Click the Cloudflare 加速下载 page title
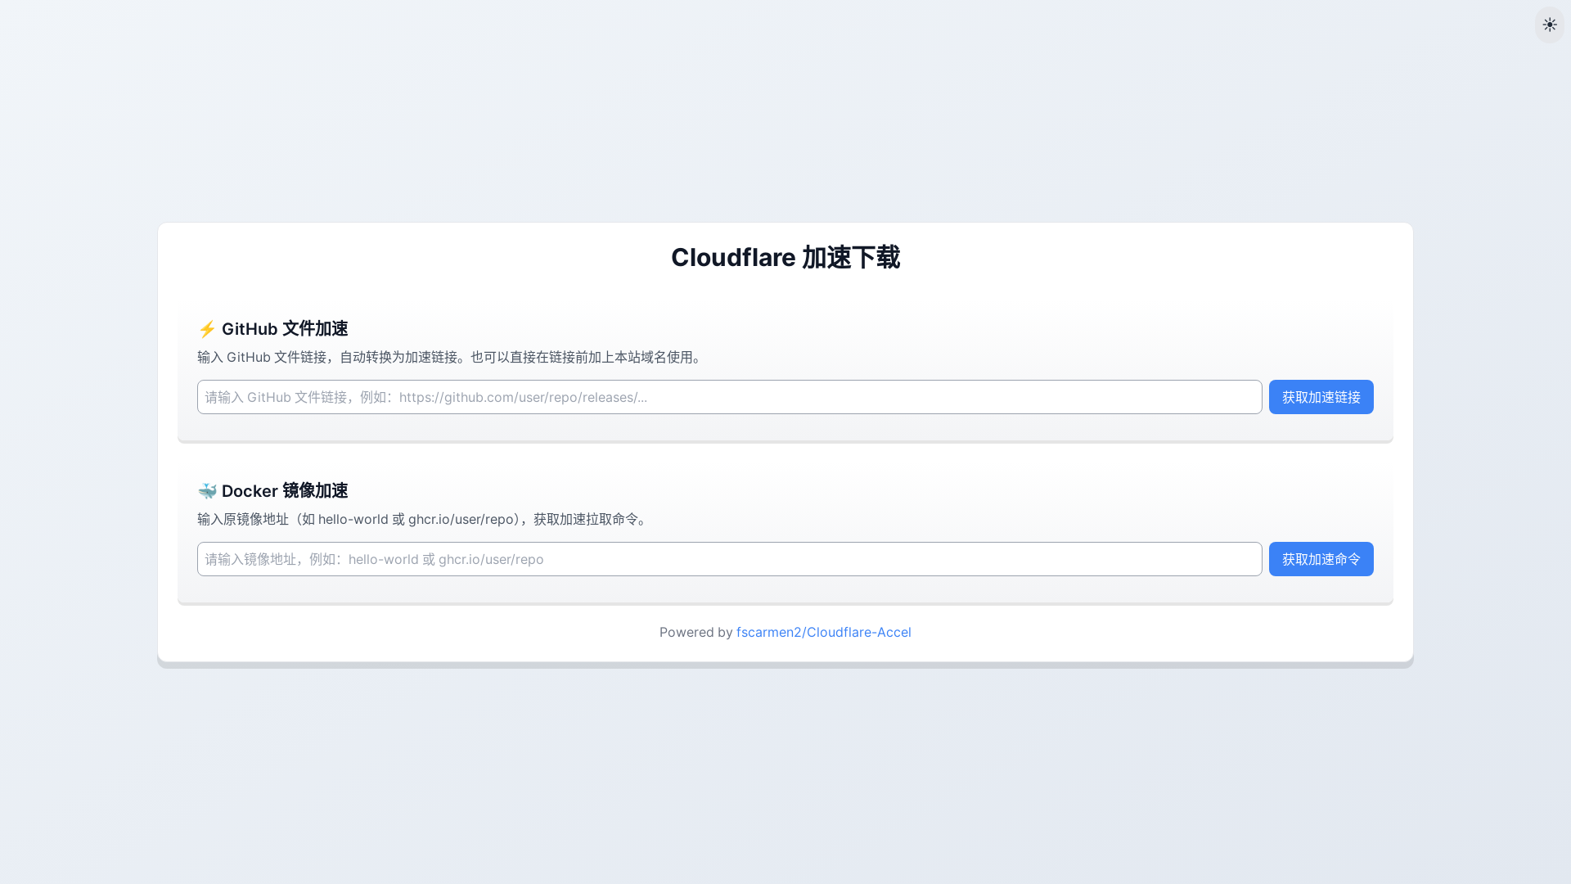This screenshot has height=884, width=1571. (785, 257)
